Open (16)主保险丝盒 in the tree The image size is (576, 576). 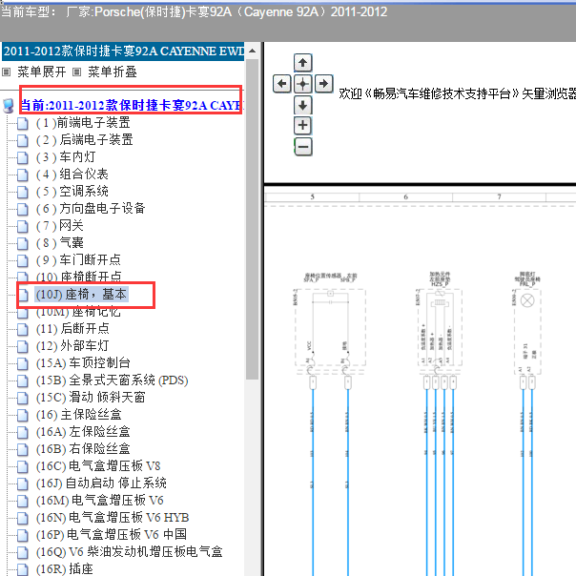(78, 415)
